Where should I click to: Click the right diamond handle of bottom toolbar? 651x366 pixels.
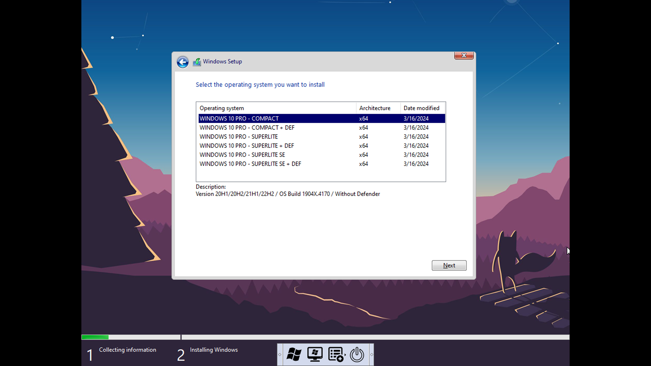point(372,354)
